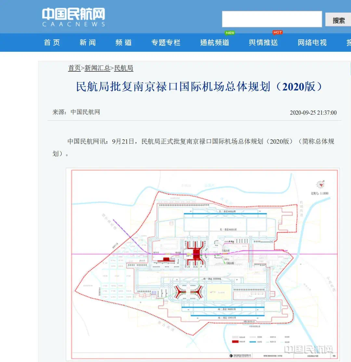The width and height of the screenshot is (351, 362).
Task: Click the 搜索 search button
Action: [338, 20]
